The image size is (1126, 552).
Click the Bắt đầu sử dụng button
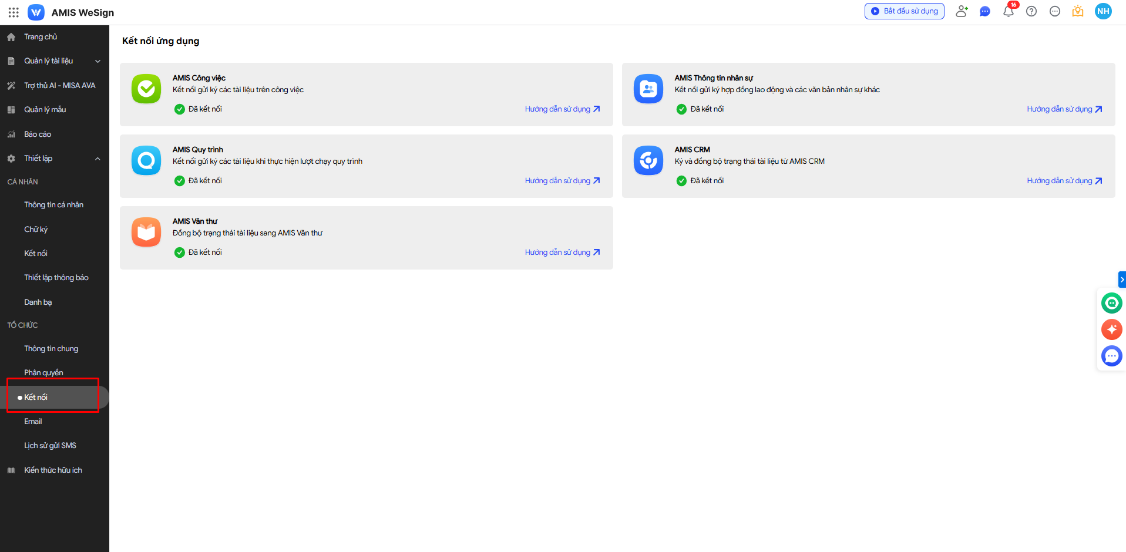pyautogui.click(x=905, y=11)
